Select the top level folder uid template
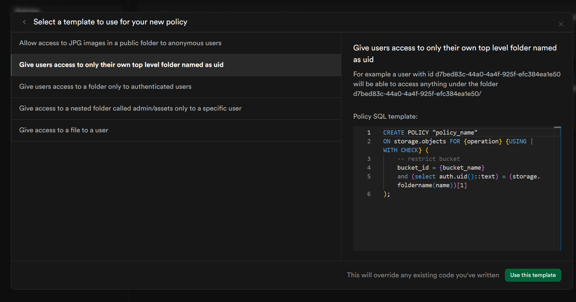The width and height of the screenshot is (576, 302). coord(121,65)
